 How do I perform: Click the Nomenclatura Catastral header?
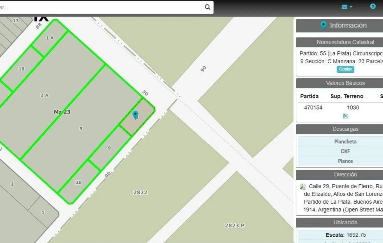(339, 42)
